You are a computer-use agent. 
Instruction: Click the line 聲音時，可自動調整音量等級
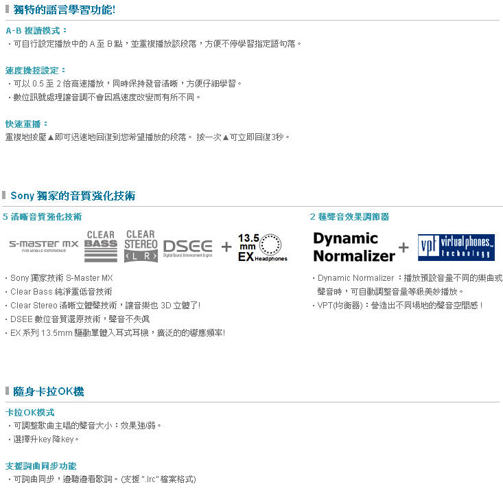point(390,292)
